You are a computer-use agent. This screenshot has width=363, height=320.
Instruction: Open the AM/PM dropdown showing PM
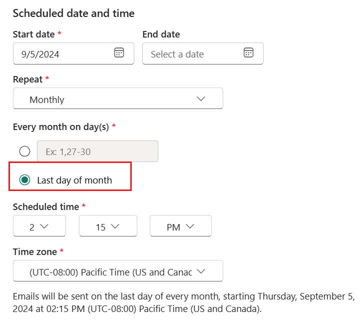coord(181,226)
